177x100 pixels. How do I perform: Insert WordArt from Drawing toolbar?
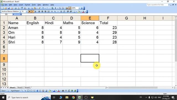coord(37,91)
